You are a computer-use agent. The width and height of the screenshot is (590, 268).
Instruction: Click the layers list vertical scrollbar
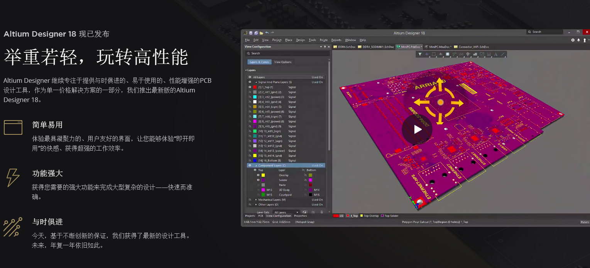point(329,106)
